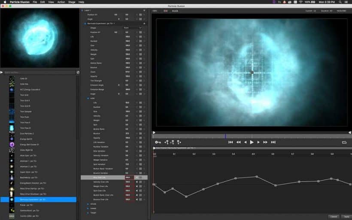Click the small play marker under the stage

coord(154,133)
